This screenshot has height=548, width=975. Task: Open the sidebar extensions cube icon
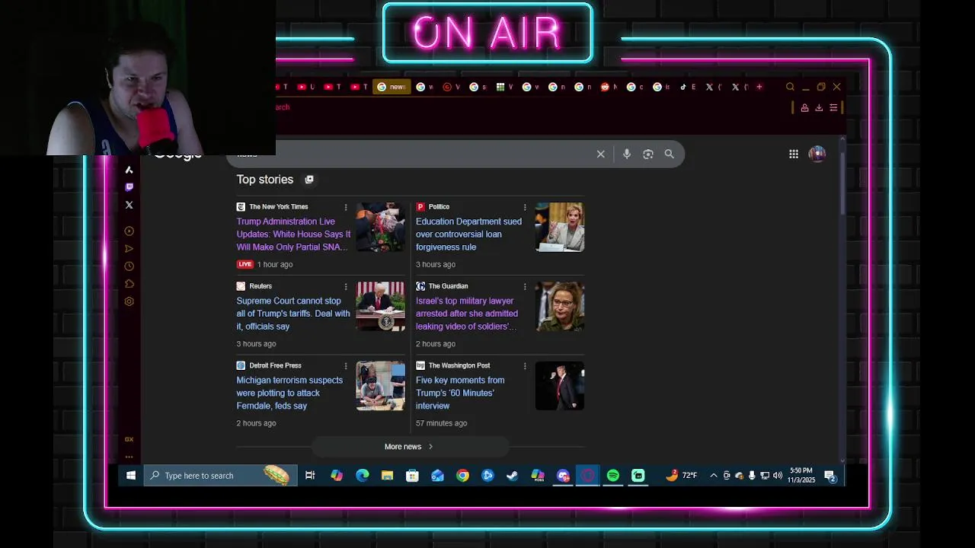[x=129, y=284]
